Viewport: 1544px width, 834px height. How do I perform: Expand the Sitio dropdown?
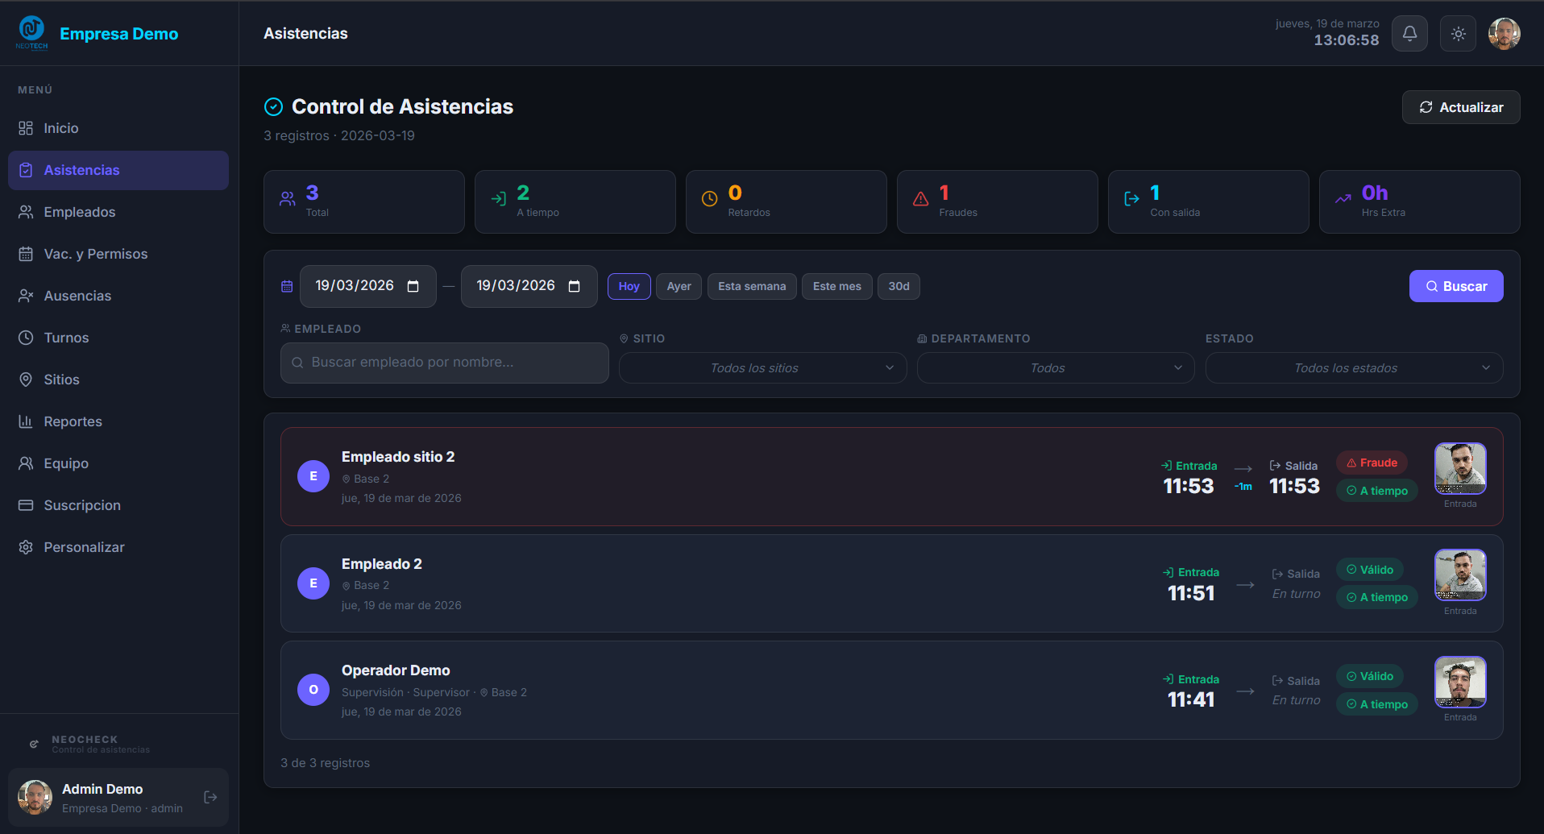coord(762,368)
